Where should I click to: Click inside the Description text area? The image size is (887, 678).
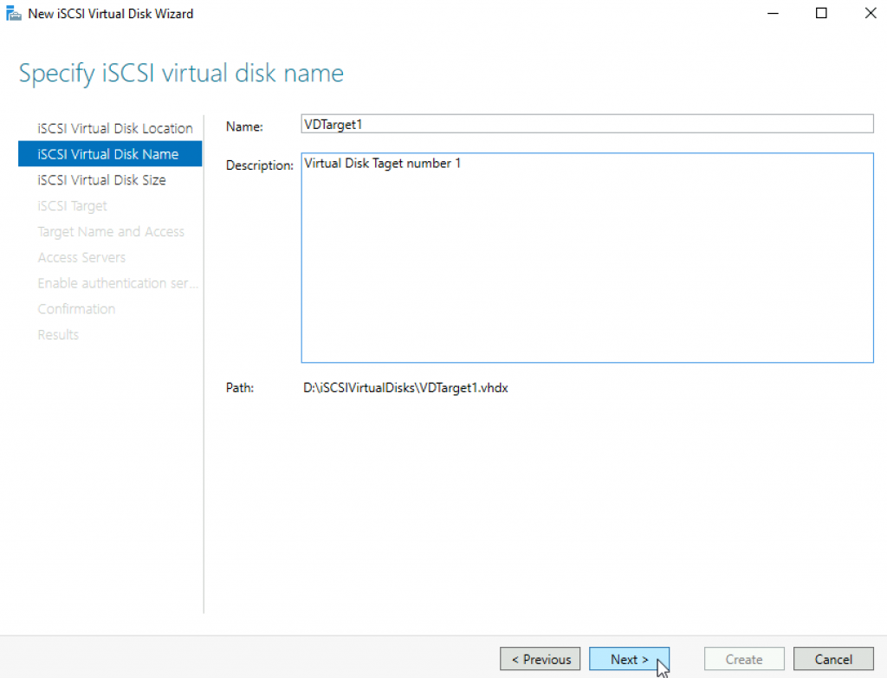tap(587, 258)
